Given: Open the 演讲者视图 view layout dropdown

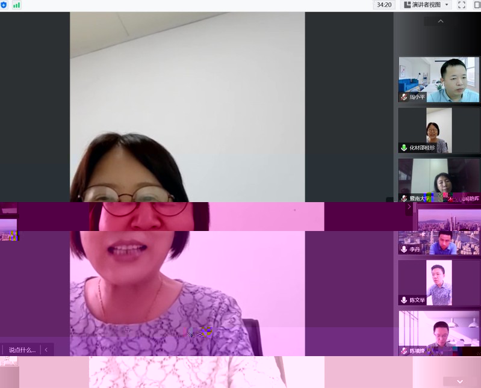Looking at the screenshot, I should tap(426, 5).
